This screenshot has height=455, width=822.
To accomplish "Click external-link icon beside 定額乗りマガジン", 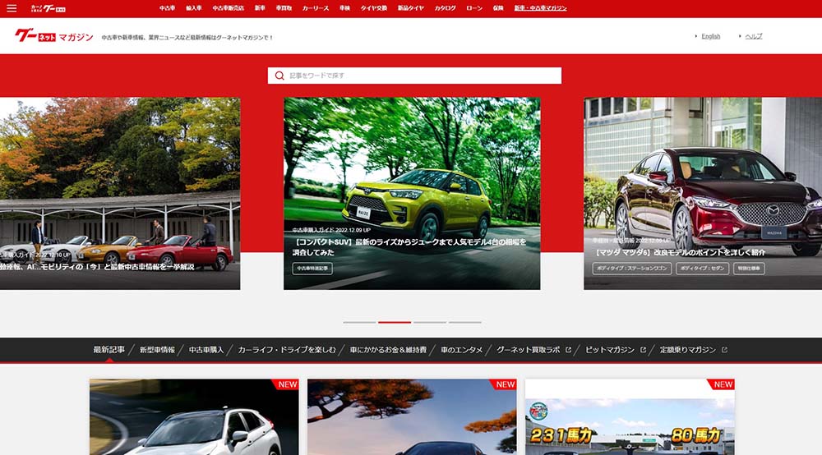I will coord(724,350).
